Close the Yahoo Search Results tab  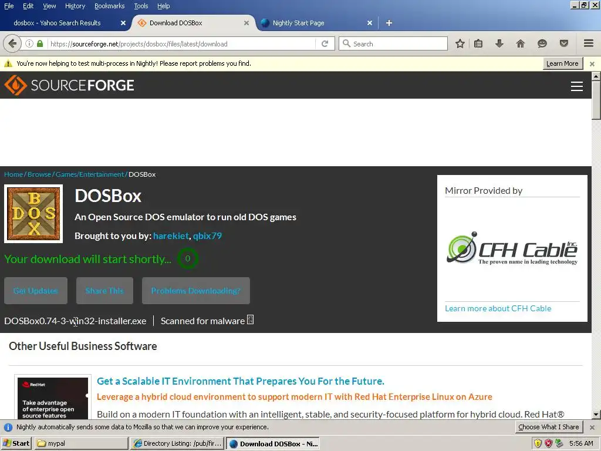(123, 23)
